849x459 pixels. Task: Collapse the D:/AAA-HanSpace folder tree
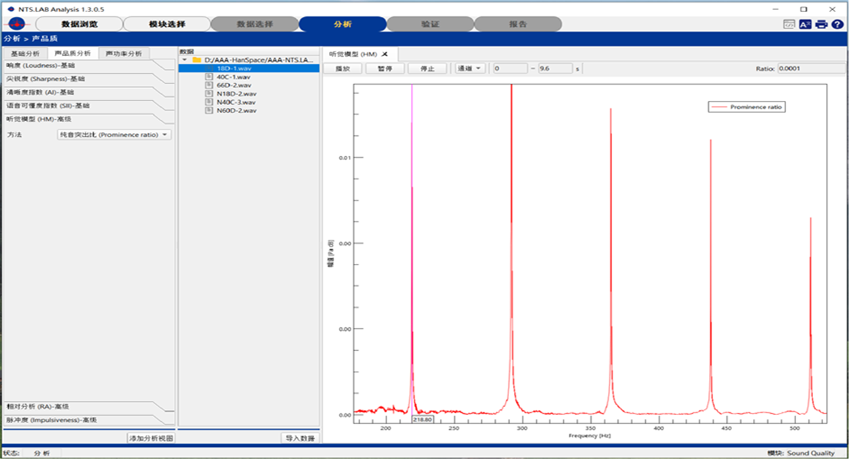(x=185, y=60)
